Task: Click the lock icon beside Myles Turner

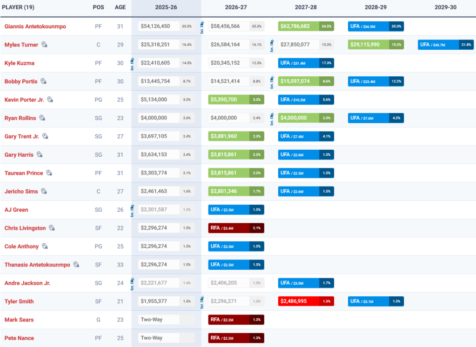Action: coord(45,45)
